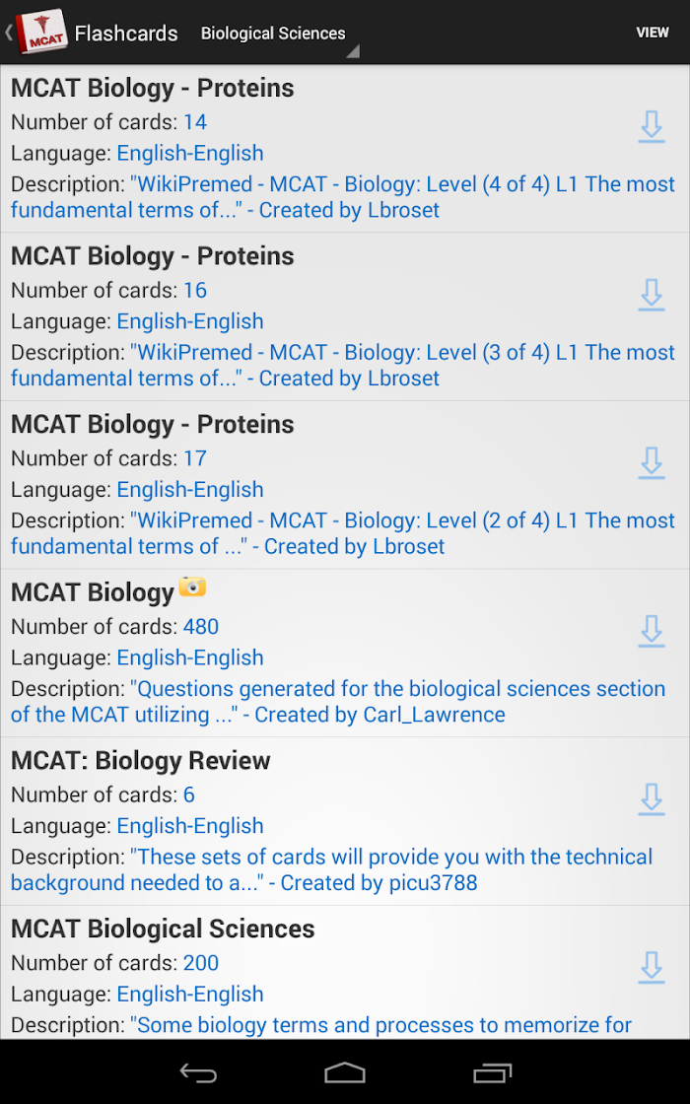Download the 480-card MCAT Biology set
The image size is (690, 1104).
click(x=652, y=632)
